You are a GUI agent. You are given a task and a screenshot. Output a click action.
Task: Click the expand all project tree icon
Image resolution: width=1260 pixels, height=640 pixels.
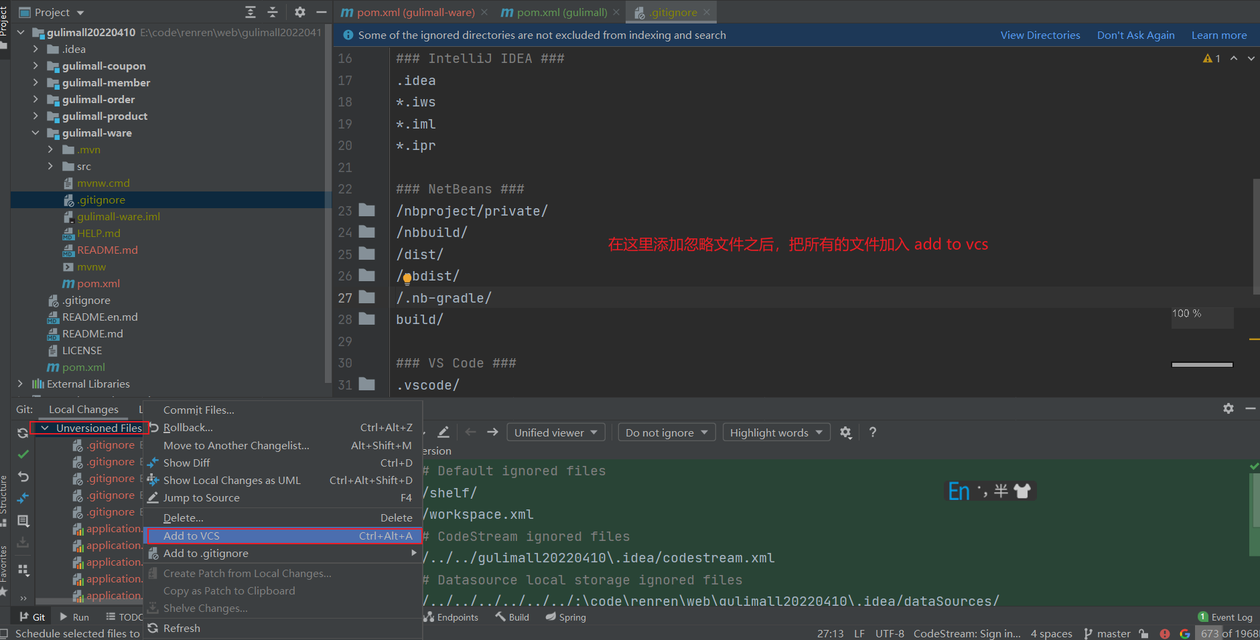[x=251, y=12]
